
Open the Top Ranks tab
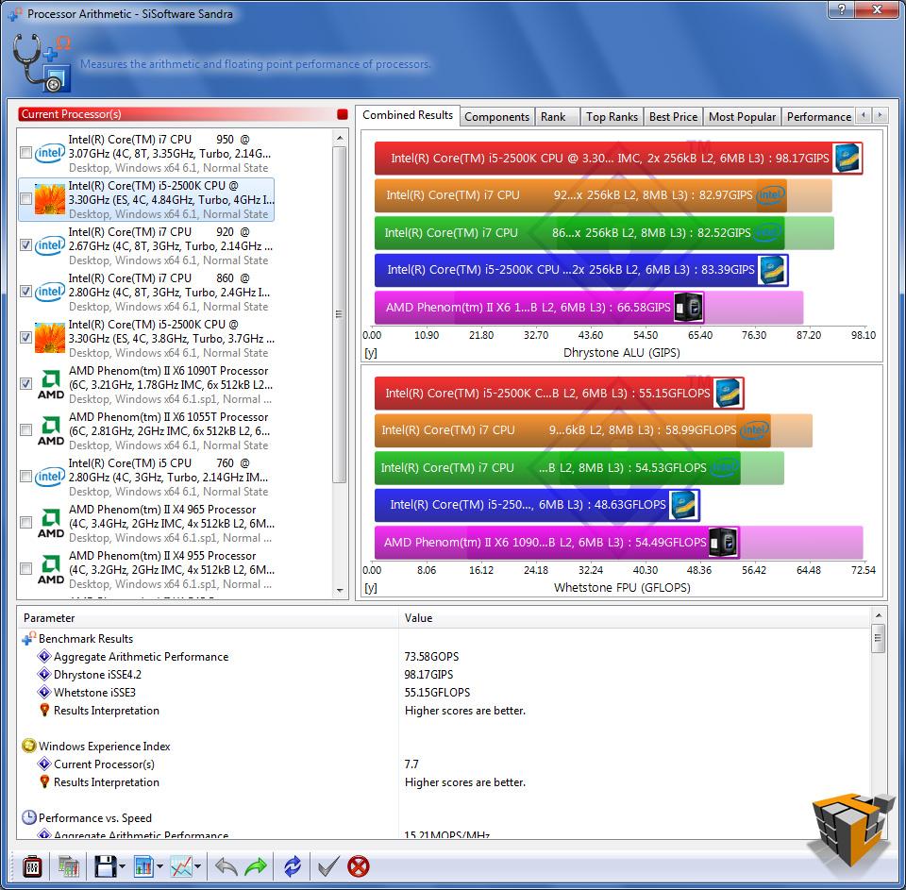click(x=612, y=117)
